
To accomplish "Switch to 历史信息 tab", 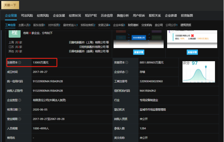I will 107,15.
